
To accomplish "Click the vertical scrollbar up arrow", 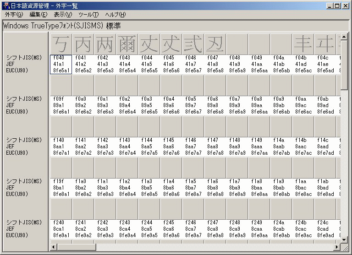I will point(344,36).
